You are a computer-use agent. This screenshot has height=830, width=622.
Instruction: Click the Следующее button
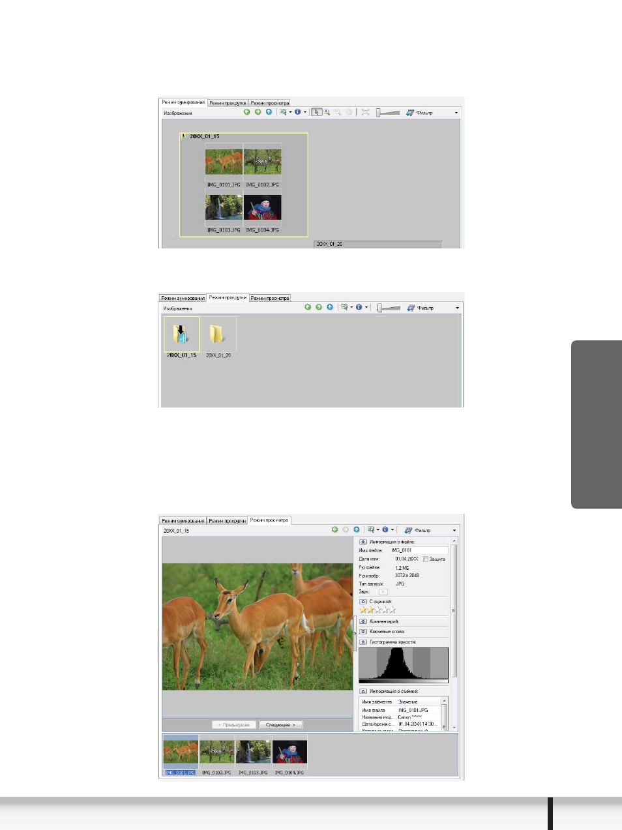pyautogui.click(x=280, y=724)
